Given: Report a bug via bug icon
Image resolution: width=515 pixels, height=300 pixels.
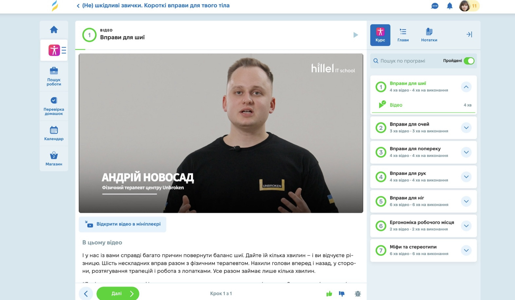Looking at the screenshot, I should tap(358, 294).
